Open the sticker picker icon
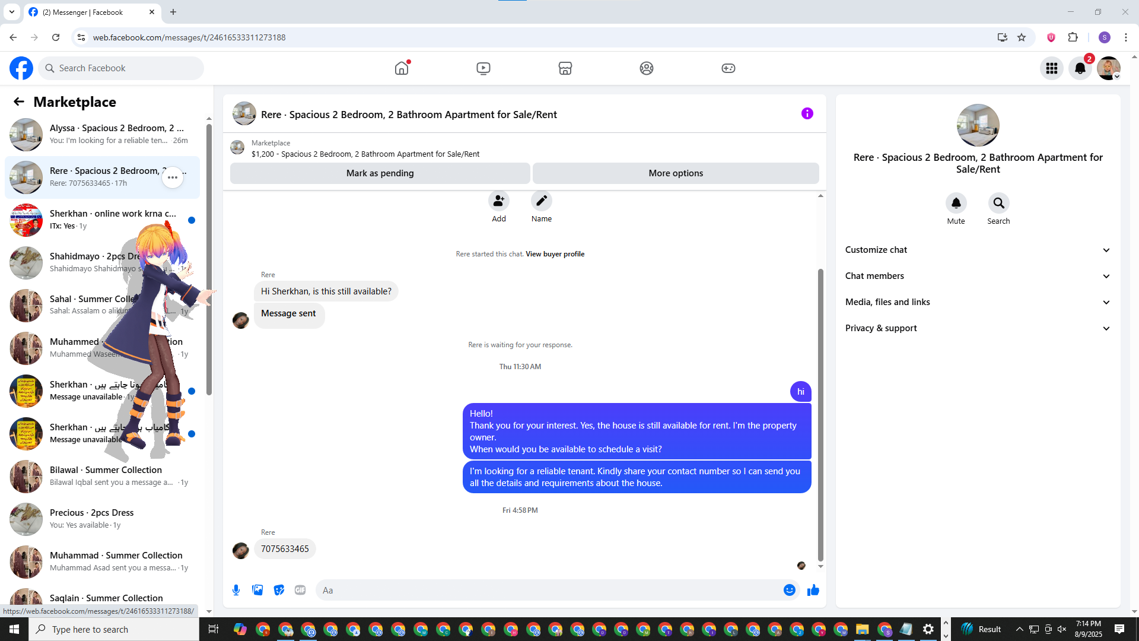The image size is (1139, 641). click(x=279, y=590)
